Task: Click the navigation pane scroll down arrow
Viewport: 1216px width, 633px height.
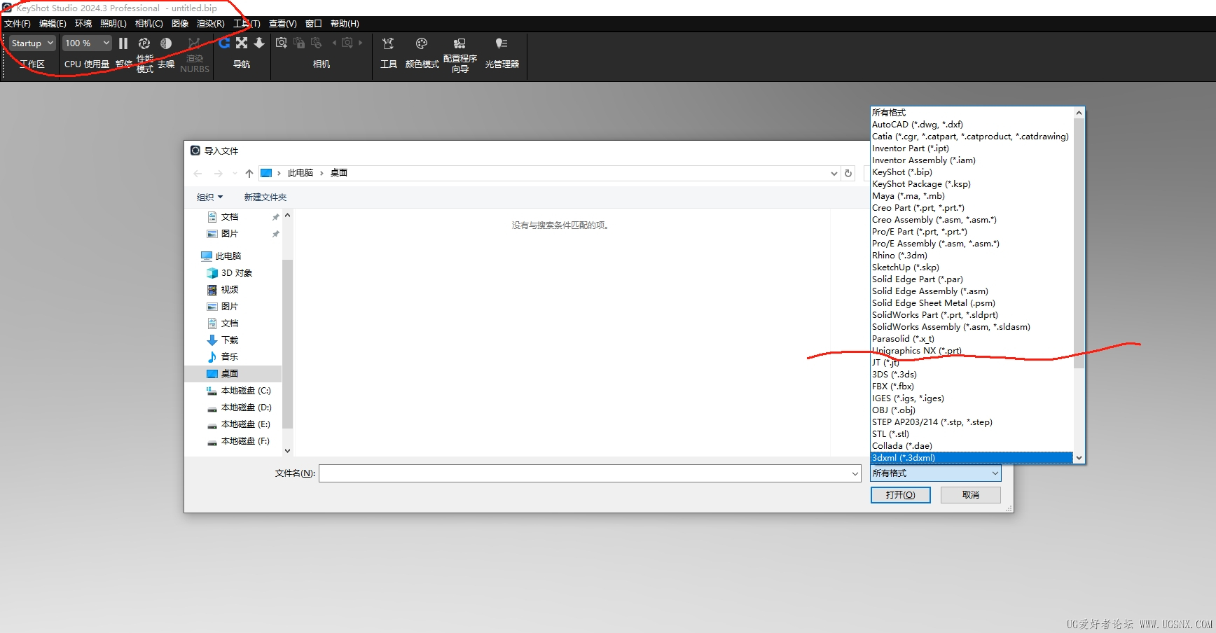Action: [287, 451]
